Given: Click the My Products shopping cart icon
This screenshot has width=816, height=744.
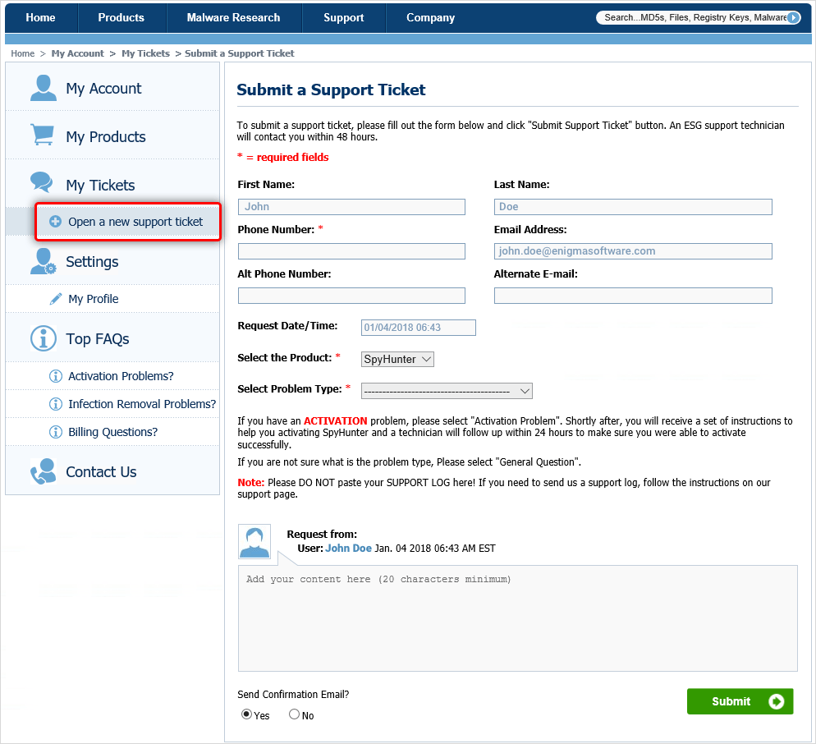Looking at the screenshot, I should [x=43, y=135].
